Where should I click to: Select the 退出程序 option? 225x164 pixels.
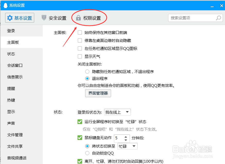pyautogui.click(x=87, y=79)
